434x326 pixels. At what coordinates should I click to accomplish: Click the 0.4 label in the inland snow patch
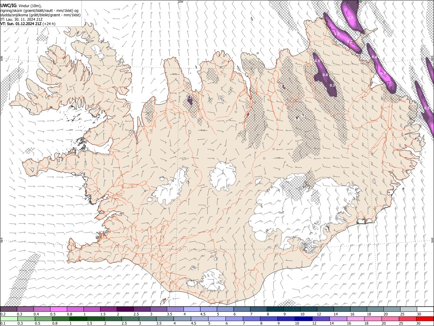[x=325, y=75]
